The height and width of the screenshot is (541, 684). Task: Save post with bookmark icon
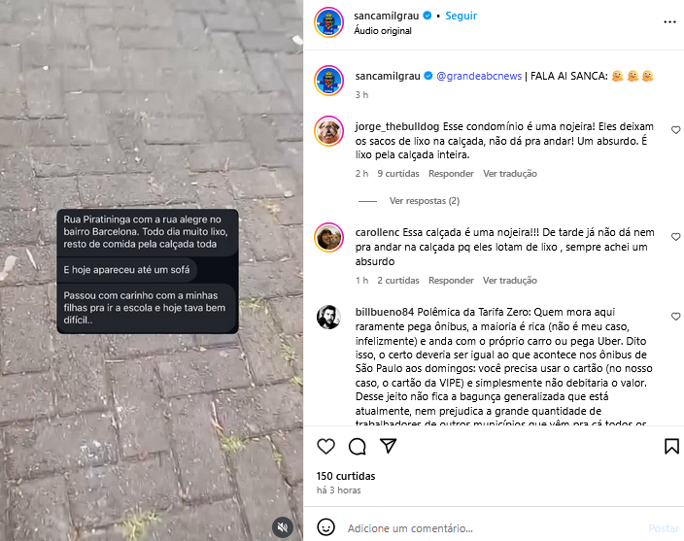pyautogui.click(x=671, y=447)
